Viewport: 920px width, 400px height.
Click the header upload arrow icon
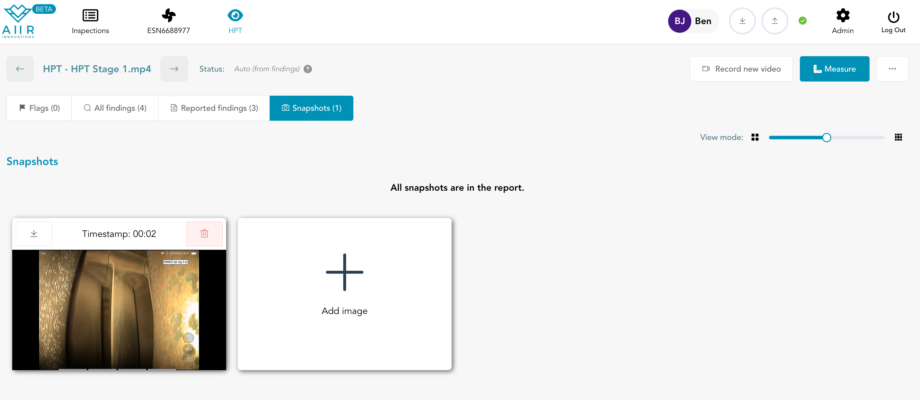774,21
